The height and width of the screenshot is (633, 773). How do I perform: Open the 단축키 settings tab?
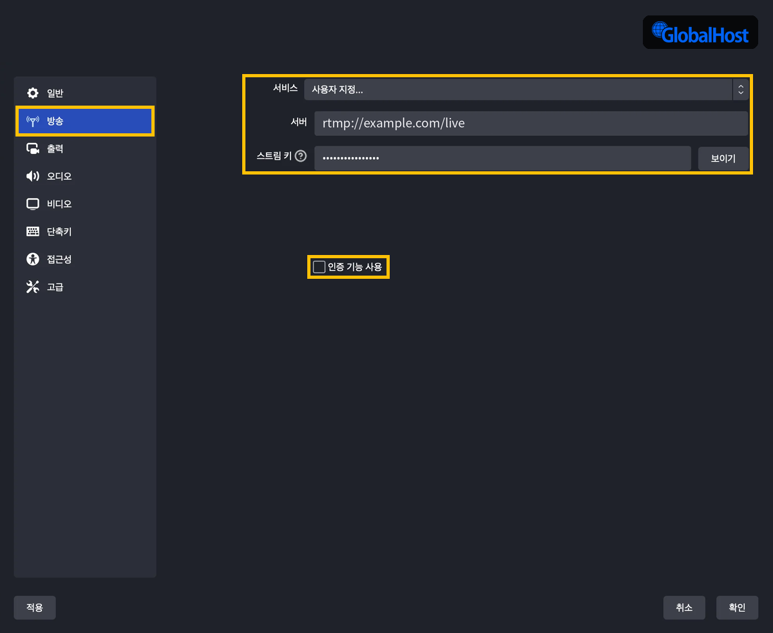85,232
